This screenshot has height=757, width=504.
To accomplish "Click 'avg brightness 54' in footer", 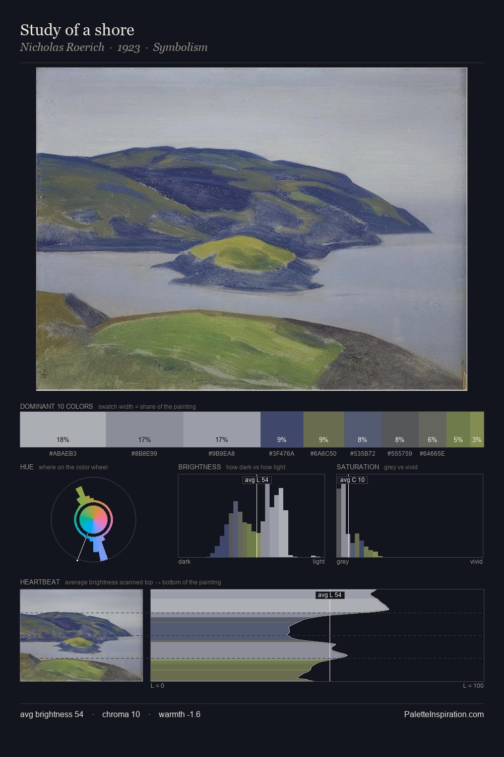I will (52, 714).
